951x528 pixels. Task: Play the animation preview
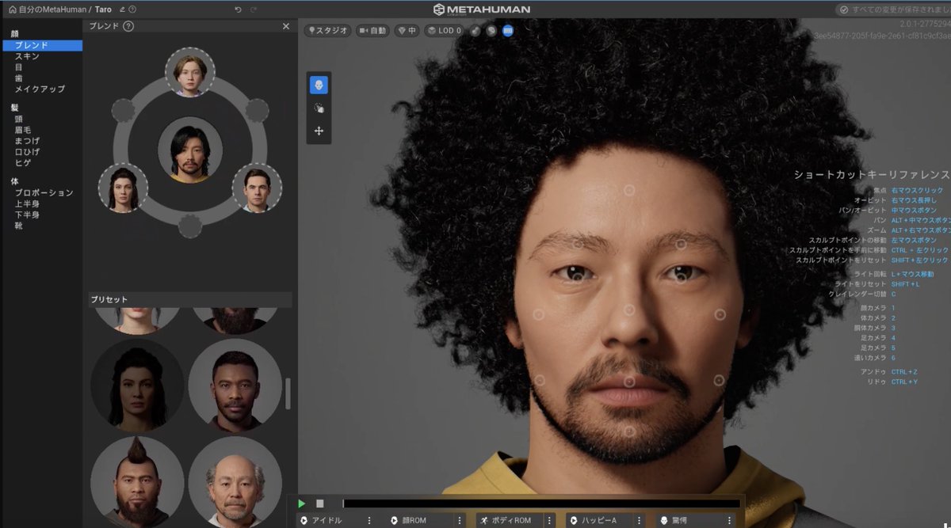pos(302,503)
